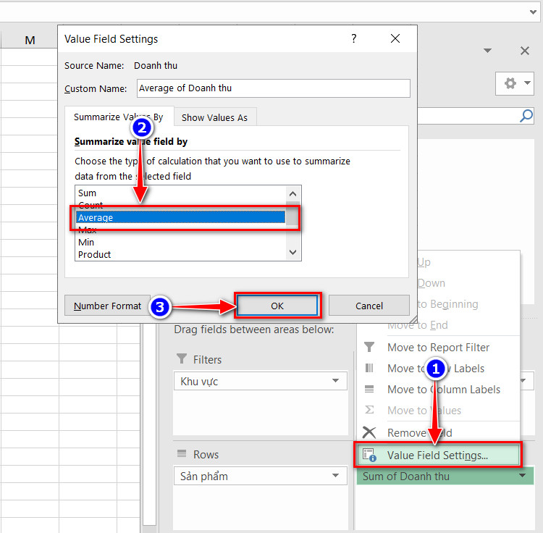Select column M header
Viewport: 543px width, 533px height.
pos(30,40)
